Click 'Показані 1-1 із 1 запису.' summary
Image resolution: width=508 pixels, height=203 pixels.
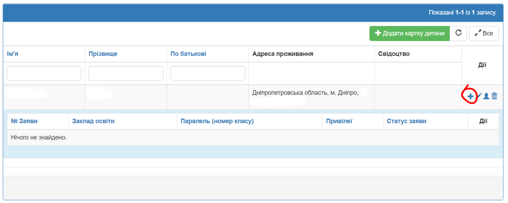[x=463, y=13]
